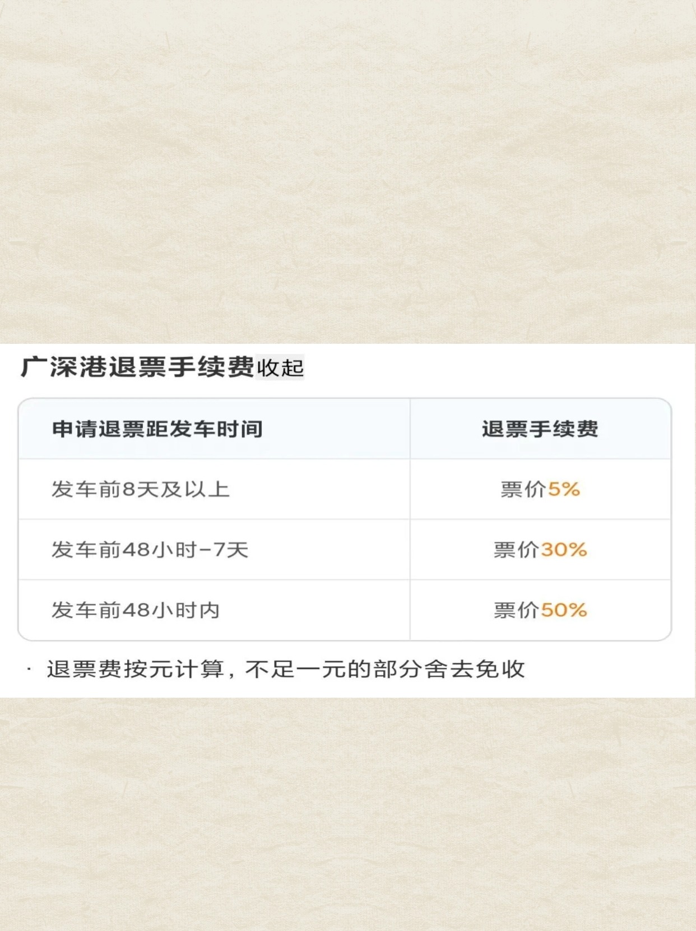The image size is (696, 931).
Task: Click the bullet point before the footnote
Action: click(29, 669)
